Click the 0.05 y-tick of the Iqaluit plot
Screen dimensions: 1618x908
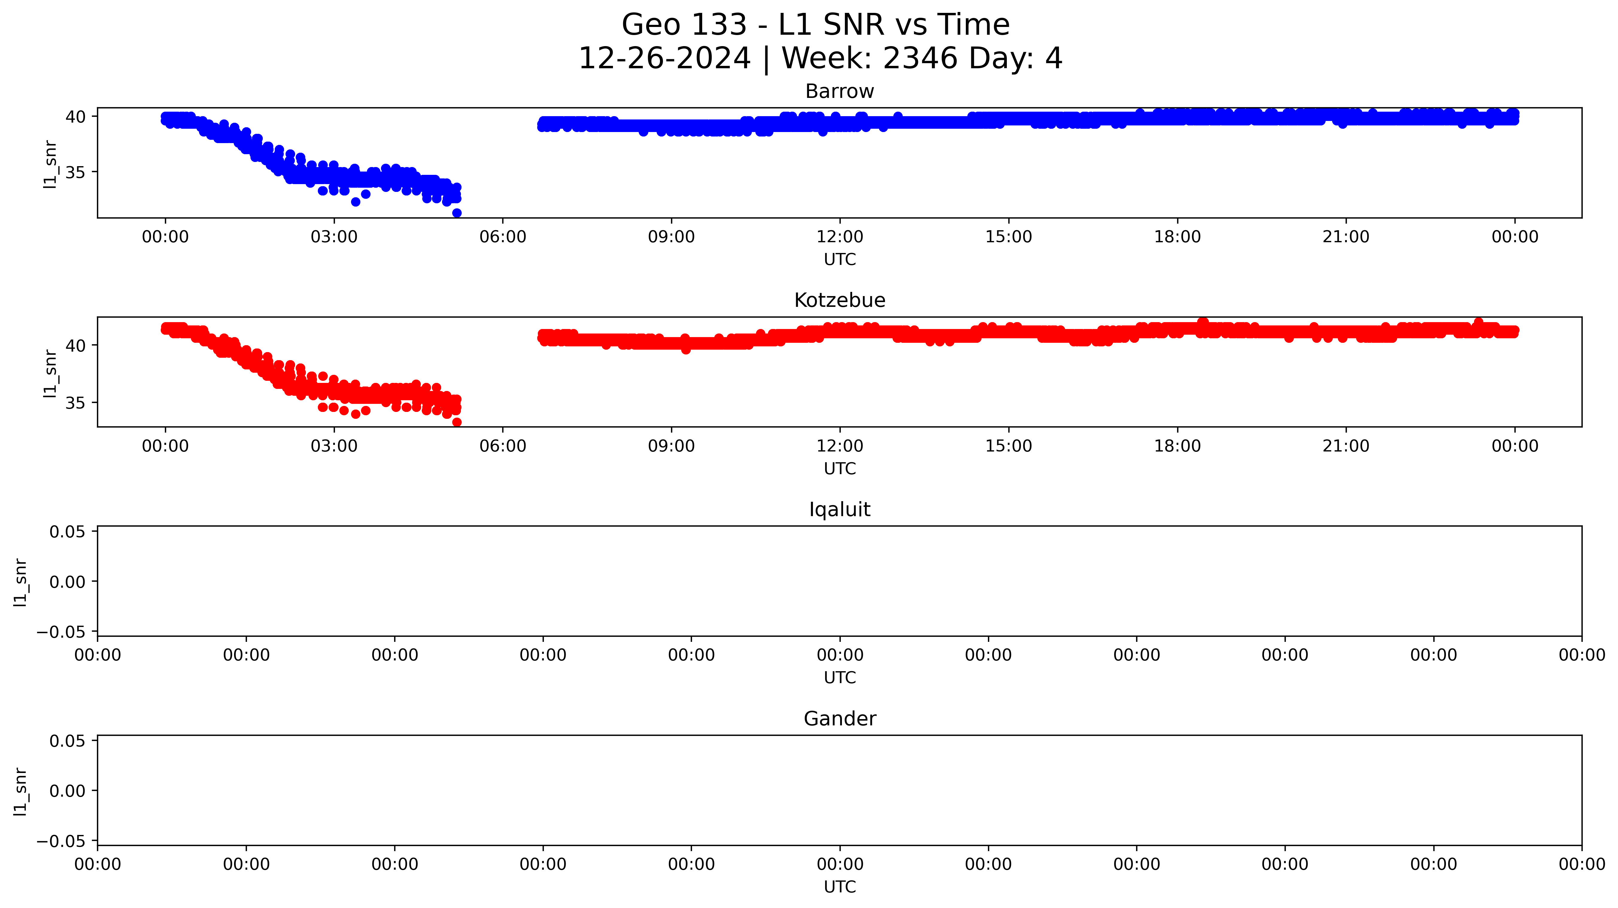pyautogui.click(x=67, y=532)
